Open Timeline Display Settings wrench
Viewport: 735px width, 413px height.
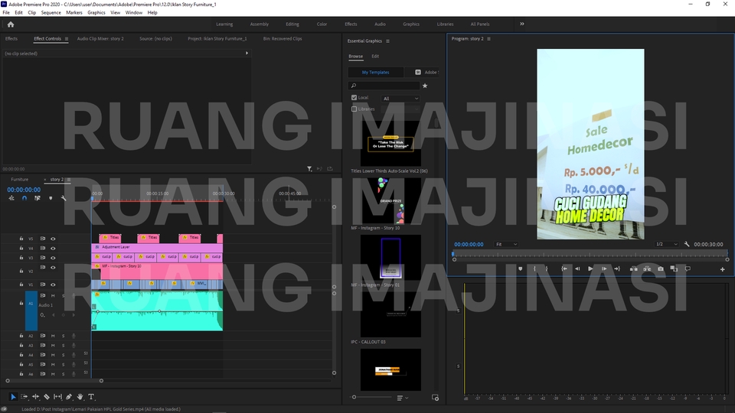(64, 198)
